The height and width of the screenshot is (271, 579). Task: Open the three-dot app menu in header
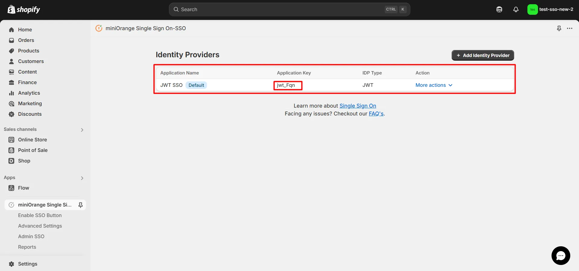pos(570,28)
